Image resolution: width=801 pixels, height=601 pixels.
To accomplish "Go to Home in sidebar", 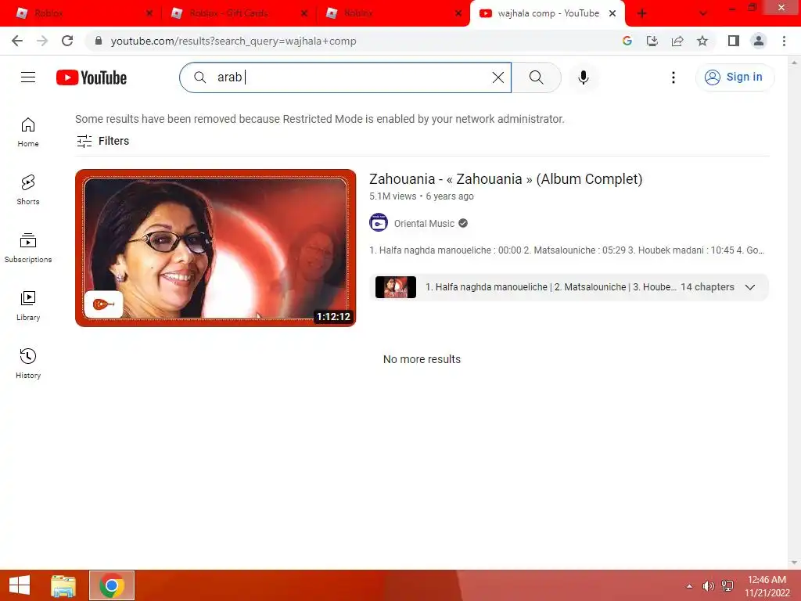I will [28, 132].
